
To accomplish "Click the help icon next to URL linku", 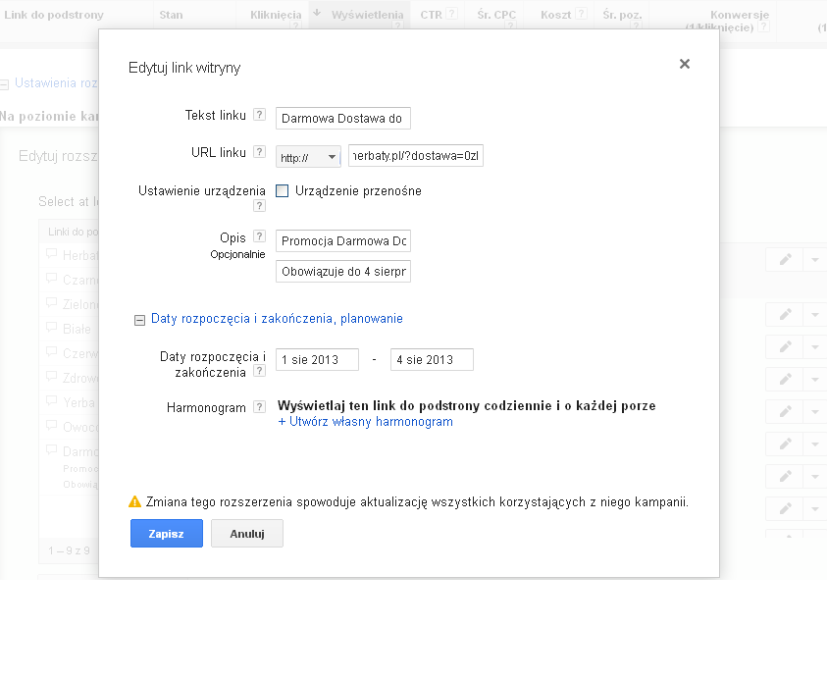I will coord(259,152).
